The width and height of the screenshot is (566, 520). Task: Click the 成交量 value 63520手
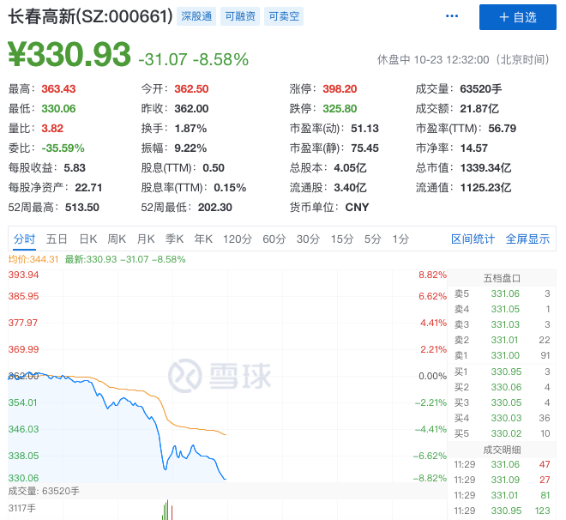481,89
